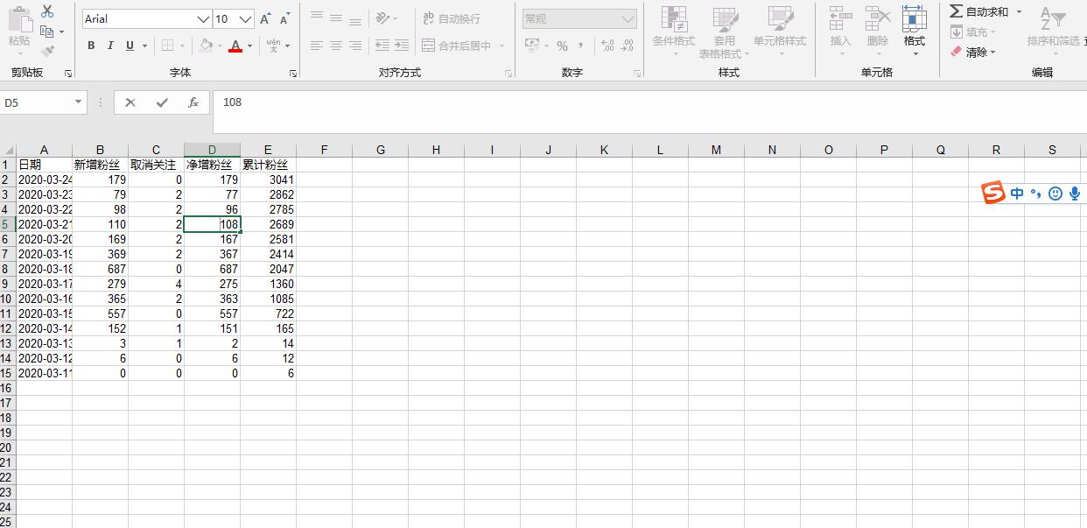Viewport: 1087px width, 528px height.
Task: Cancel the entry with the X icon
Action: coord(130,102)
